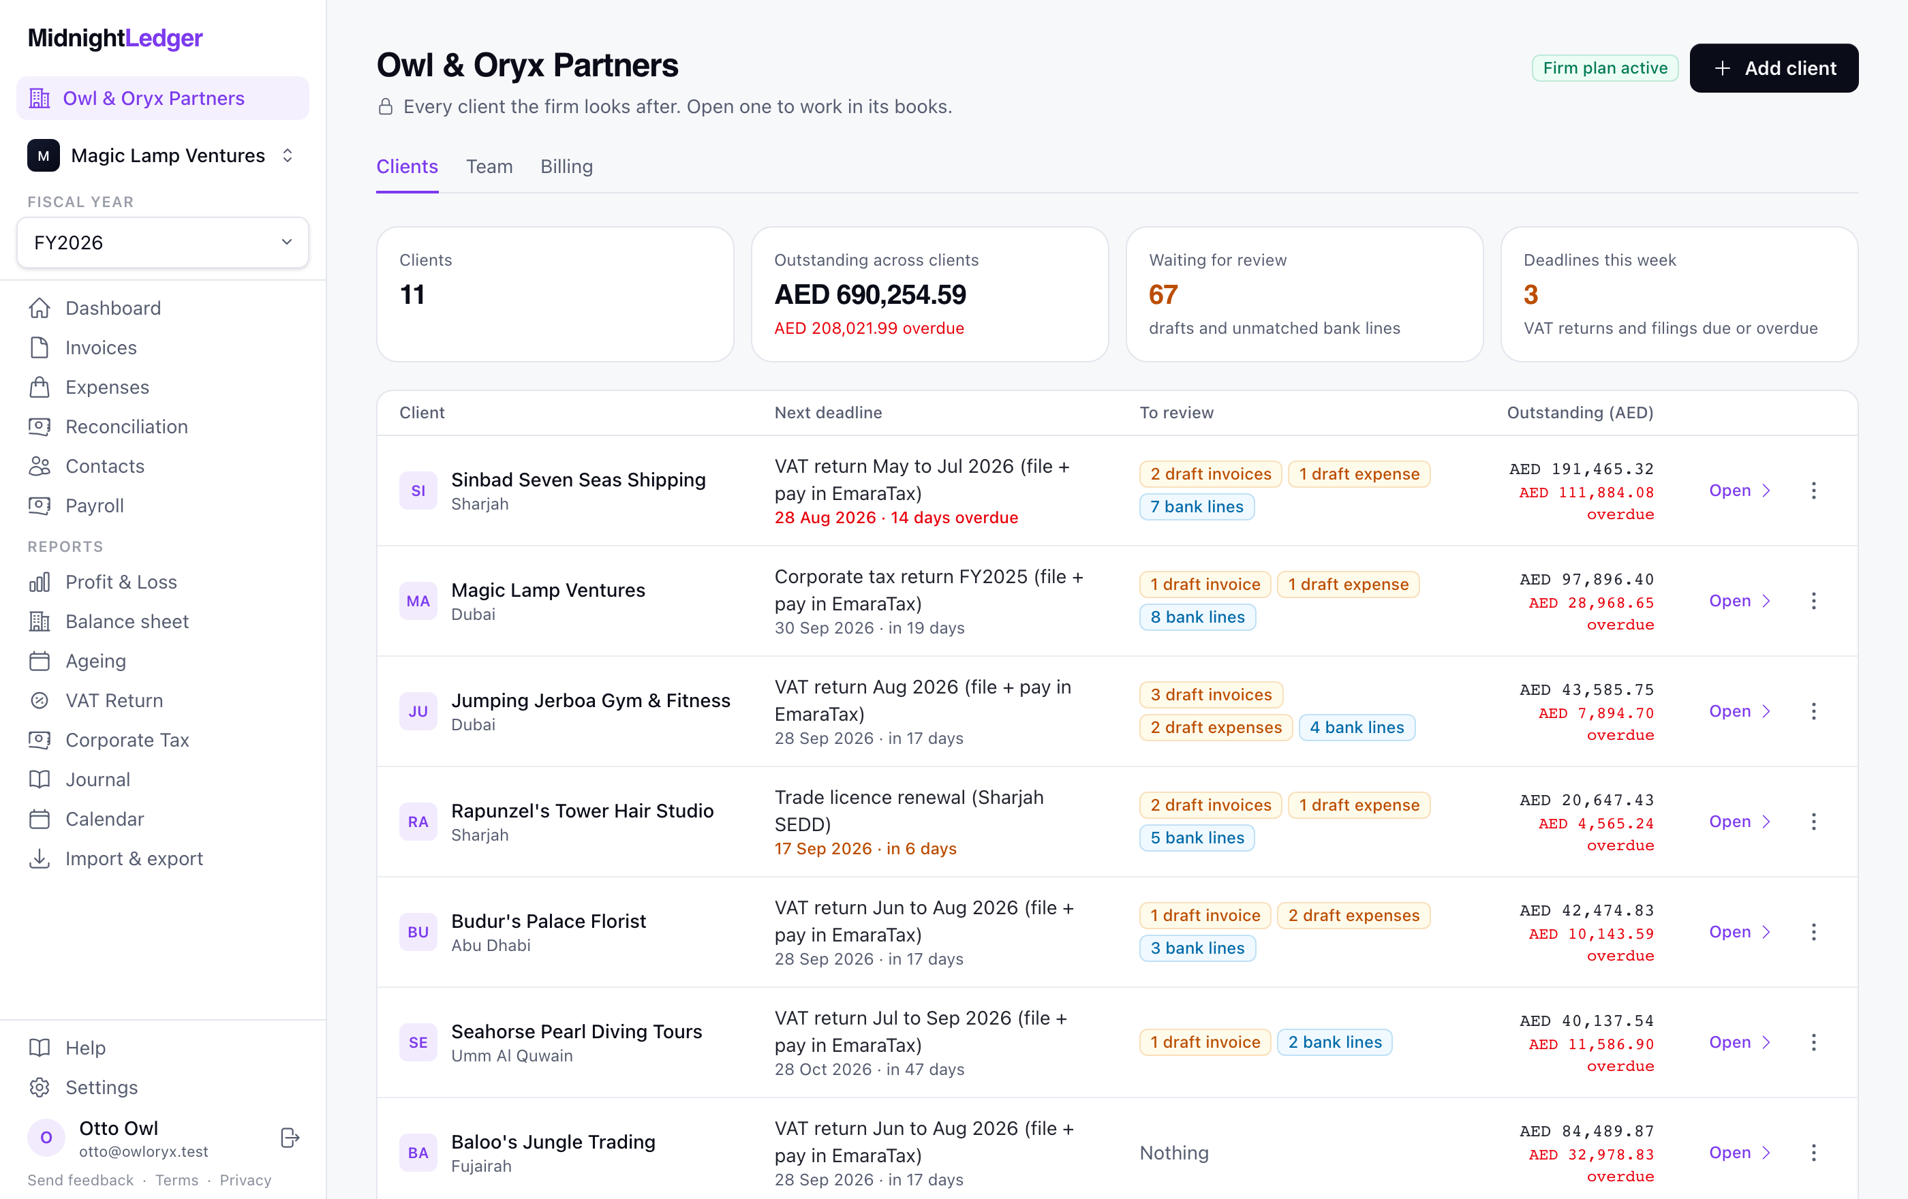The width and height of the screenshot is (1908, 1199).
Task: Click '28 Aug 2026 · 14 days overdue' text
Action: 896,518
